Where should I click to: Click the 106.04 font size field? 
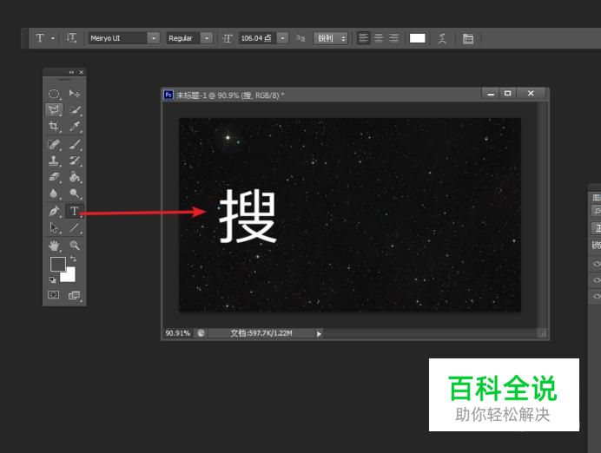(257, 38)
